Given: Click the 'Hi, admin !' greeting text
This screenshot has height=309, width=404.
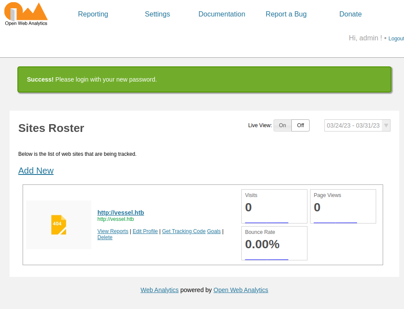Looking at the screenshot, I should (x=365, y=38).
